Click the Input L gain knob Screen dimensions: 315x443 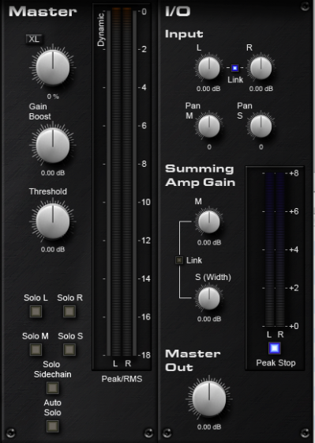pos(209,68)
